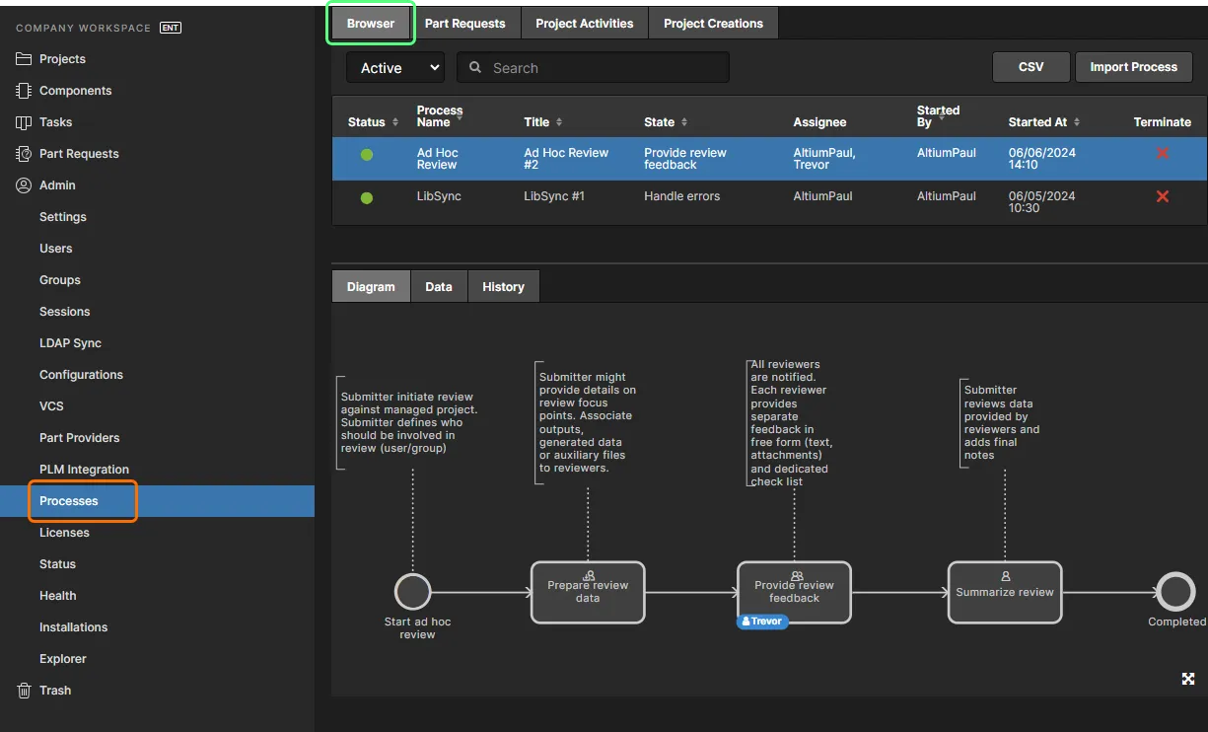Terminate the LibSync process with red X

[1162, 197]
